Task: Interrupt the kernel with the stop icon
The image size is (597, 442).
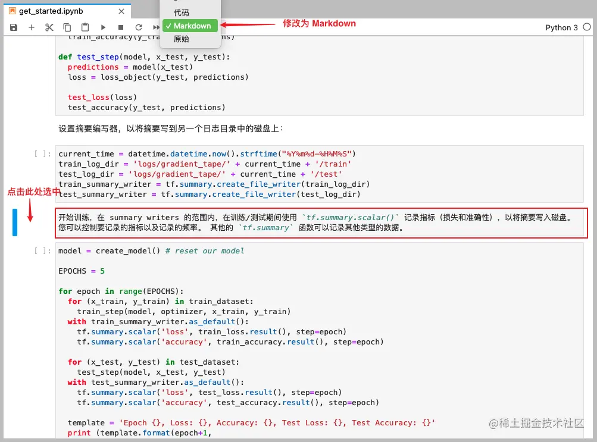Action: [x=121, y=27]
